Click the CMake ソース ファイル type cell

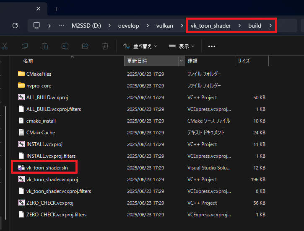[x=209, y=121]
